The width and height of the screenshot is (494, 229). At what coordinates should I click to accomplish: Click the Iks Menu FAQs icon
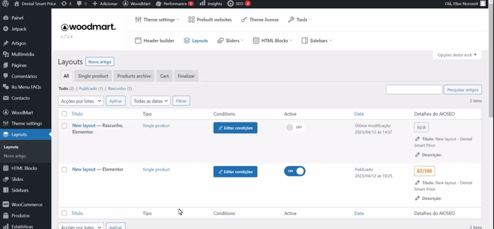click(x=5, y=87)
